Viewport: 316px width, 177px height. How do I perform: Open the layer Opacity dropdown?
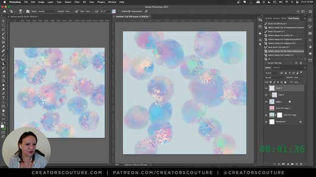(x=301, y=78)
